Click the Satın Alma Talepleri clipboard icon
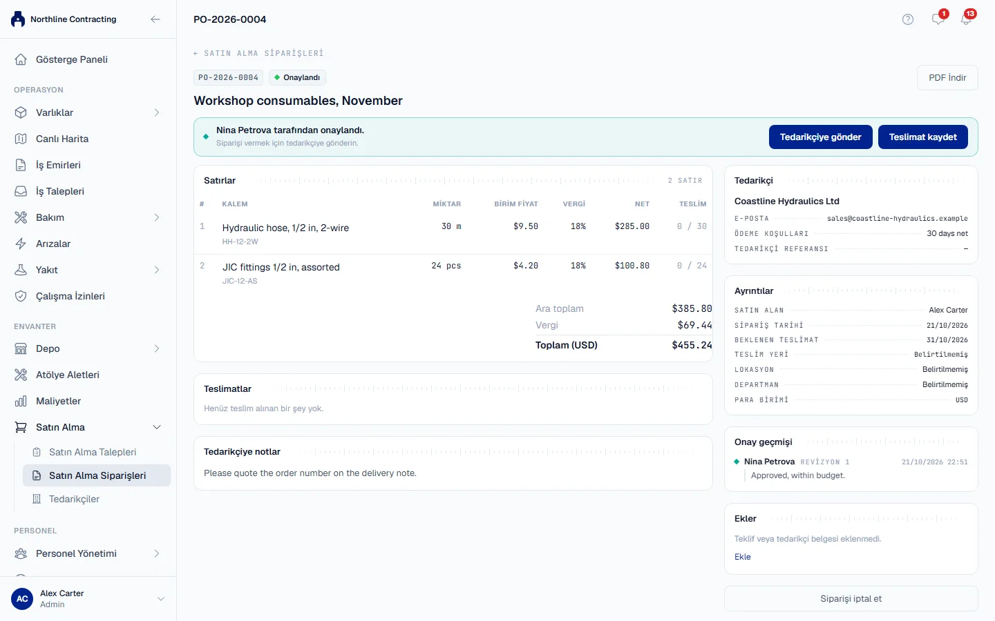The height and width of the screenshot is (621, 995). pyautogui.click(x=37, y=452)
